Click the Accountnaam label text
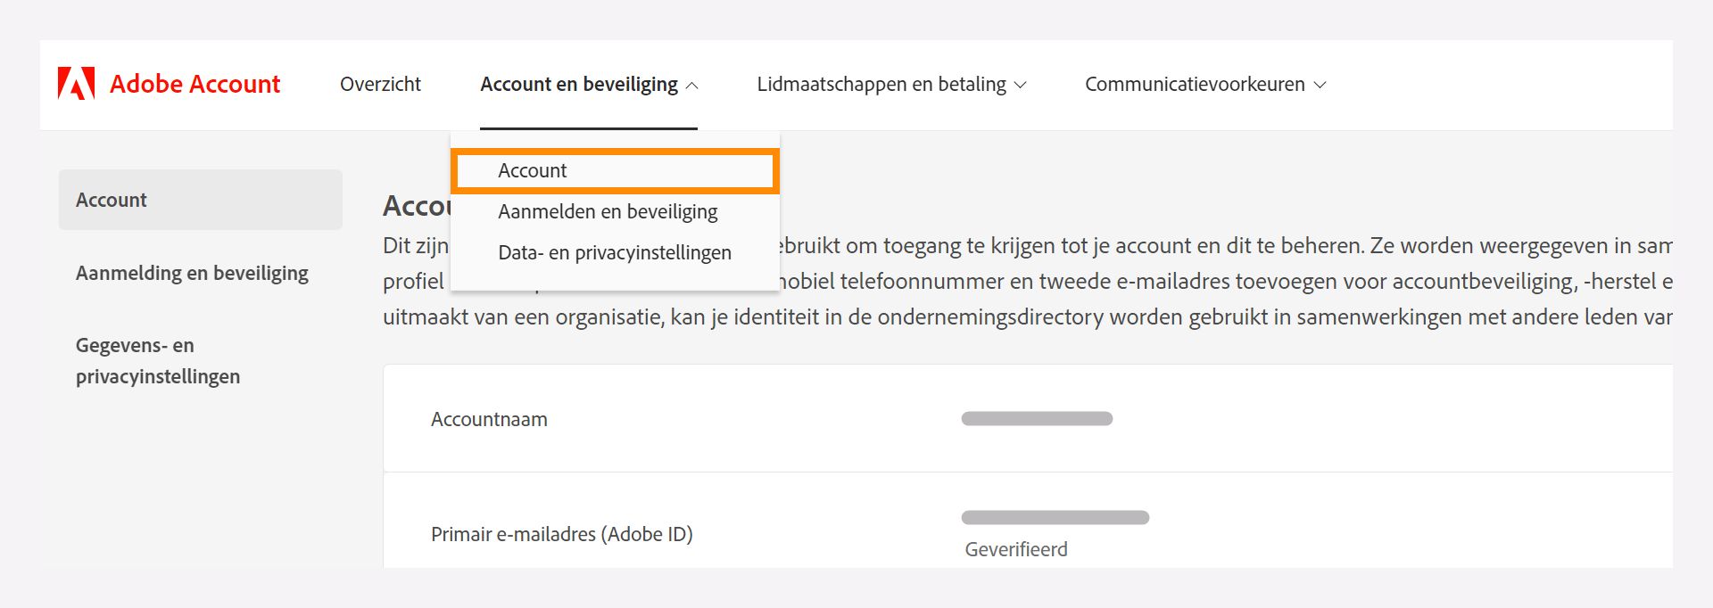Screen dimensions: 1713x608 489,419
